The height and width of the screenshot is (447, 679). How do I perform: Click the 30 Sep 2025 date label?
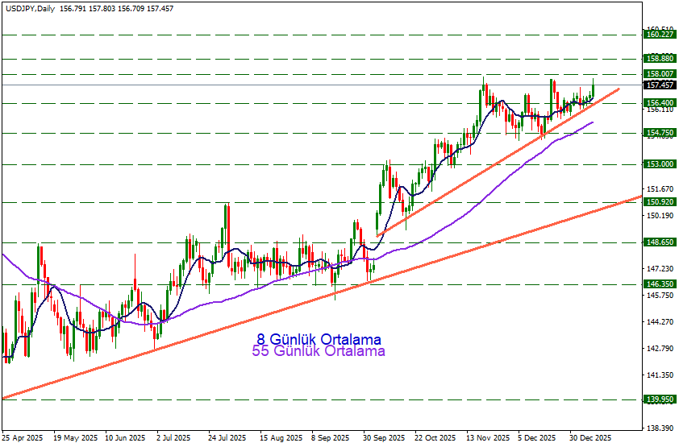(382, 438)
